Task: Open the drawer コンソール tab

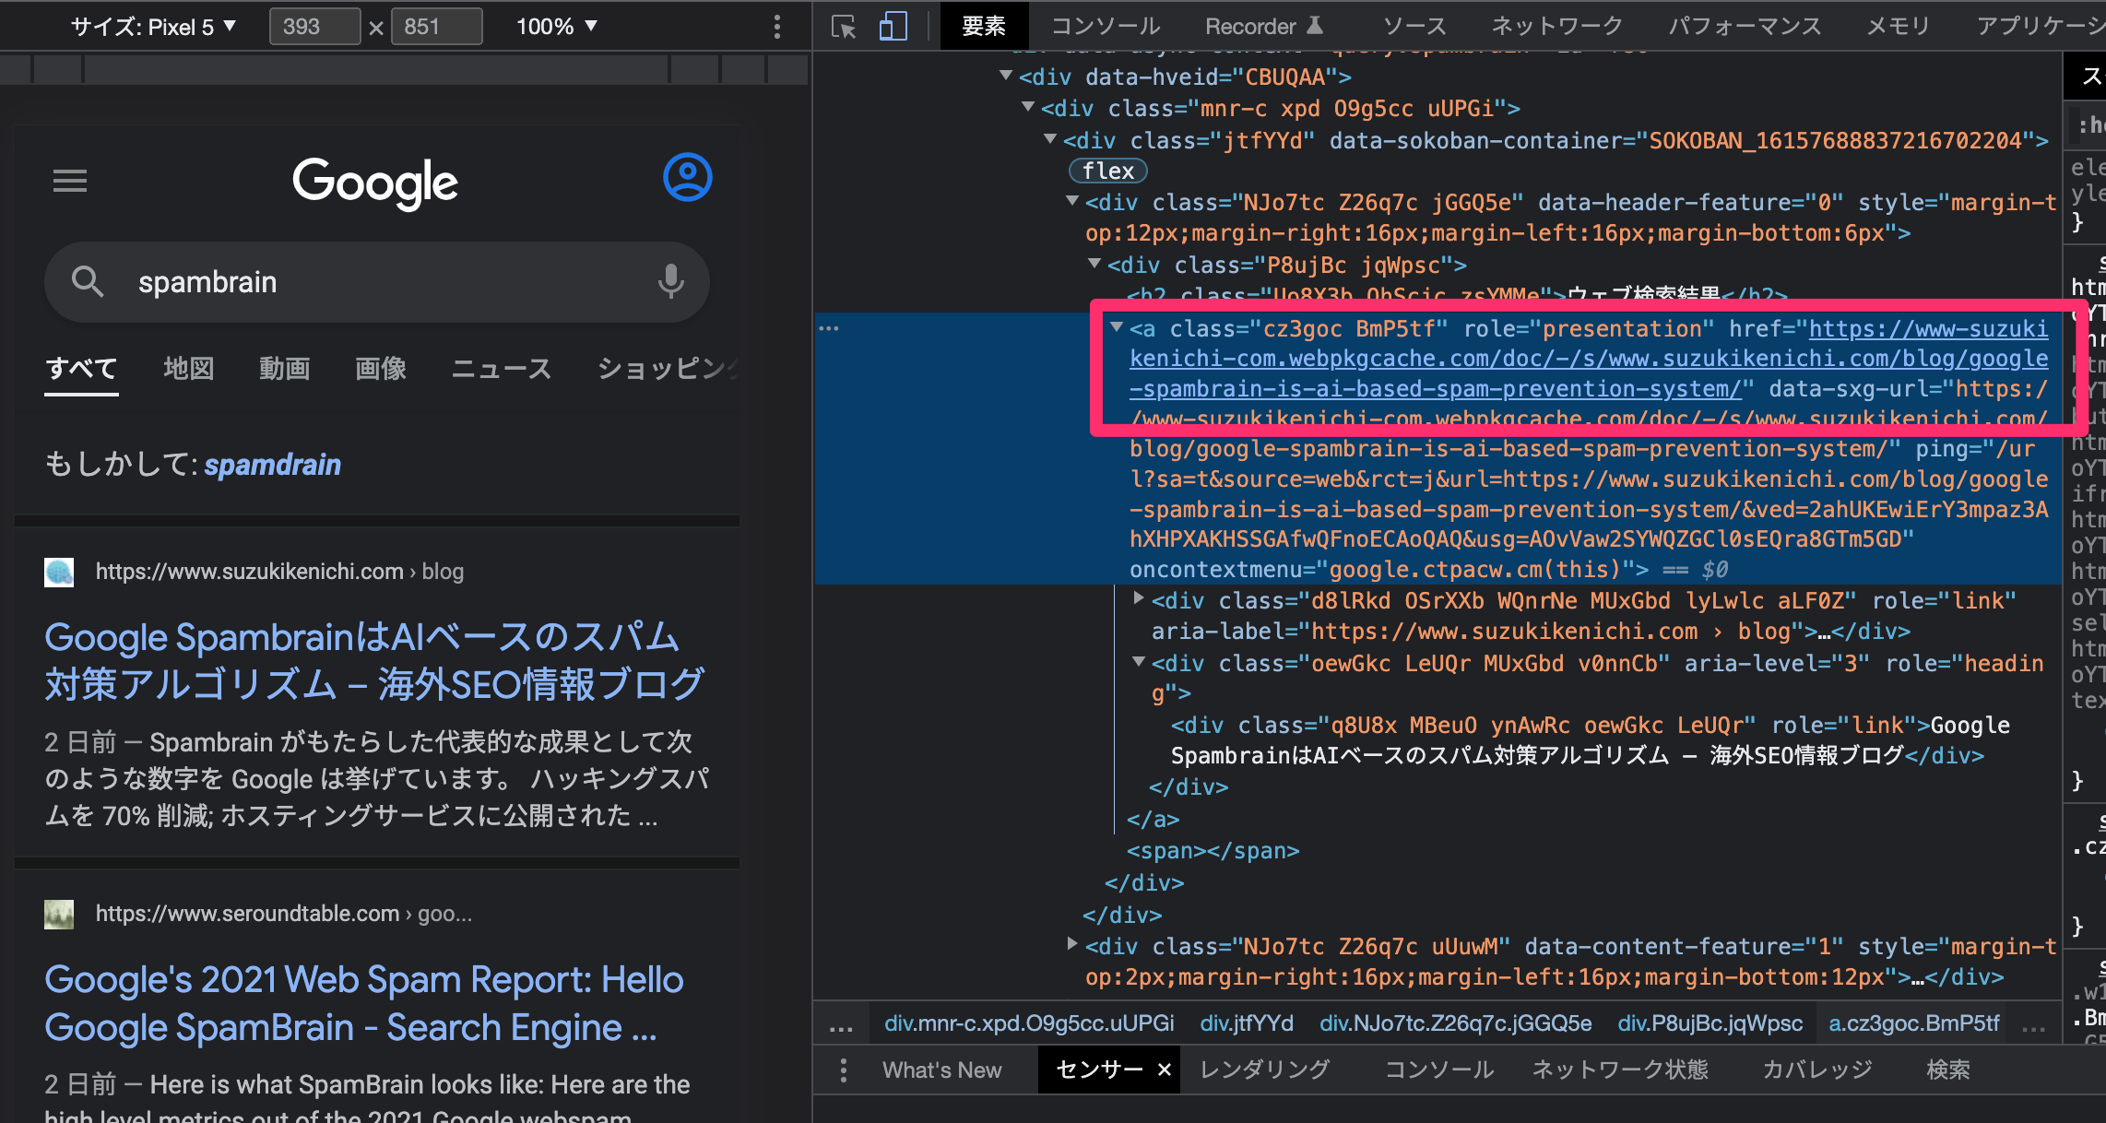Action: (x=1439, y=1070)
